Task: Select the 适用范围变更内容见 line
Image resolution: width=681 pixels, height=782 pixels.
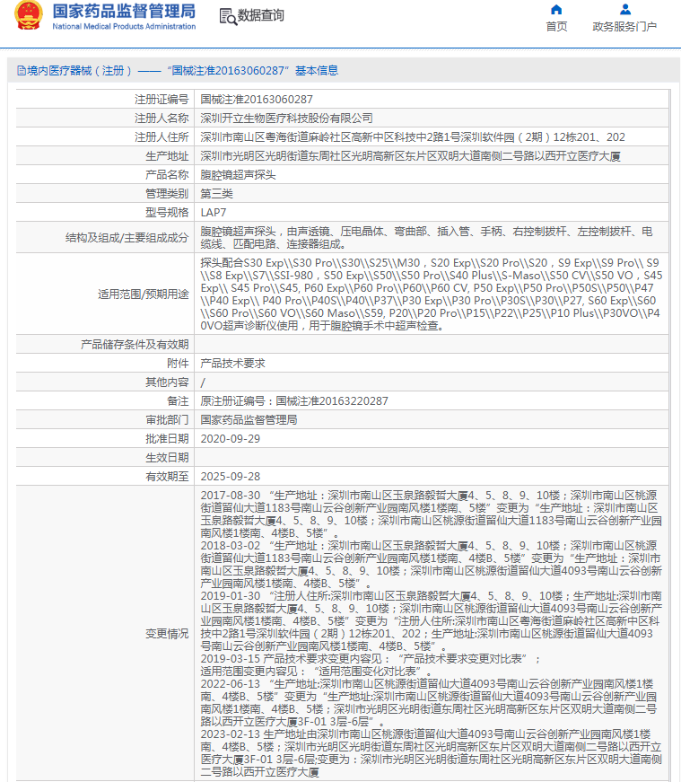Action: pyautogui.click(x=317, y=672)
